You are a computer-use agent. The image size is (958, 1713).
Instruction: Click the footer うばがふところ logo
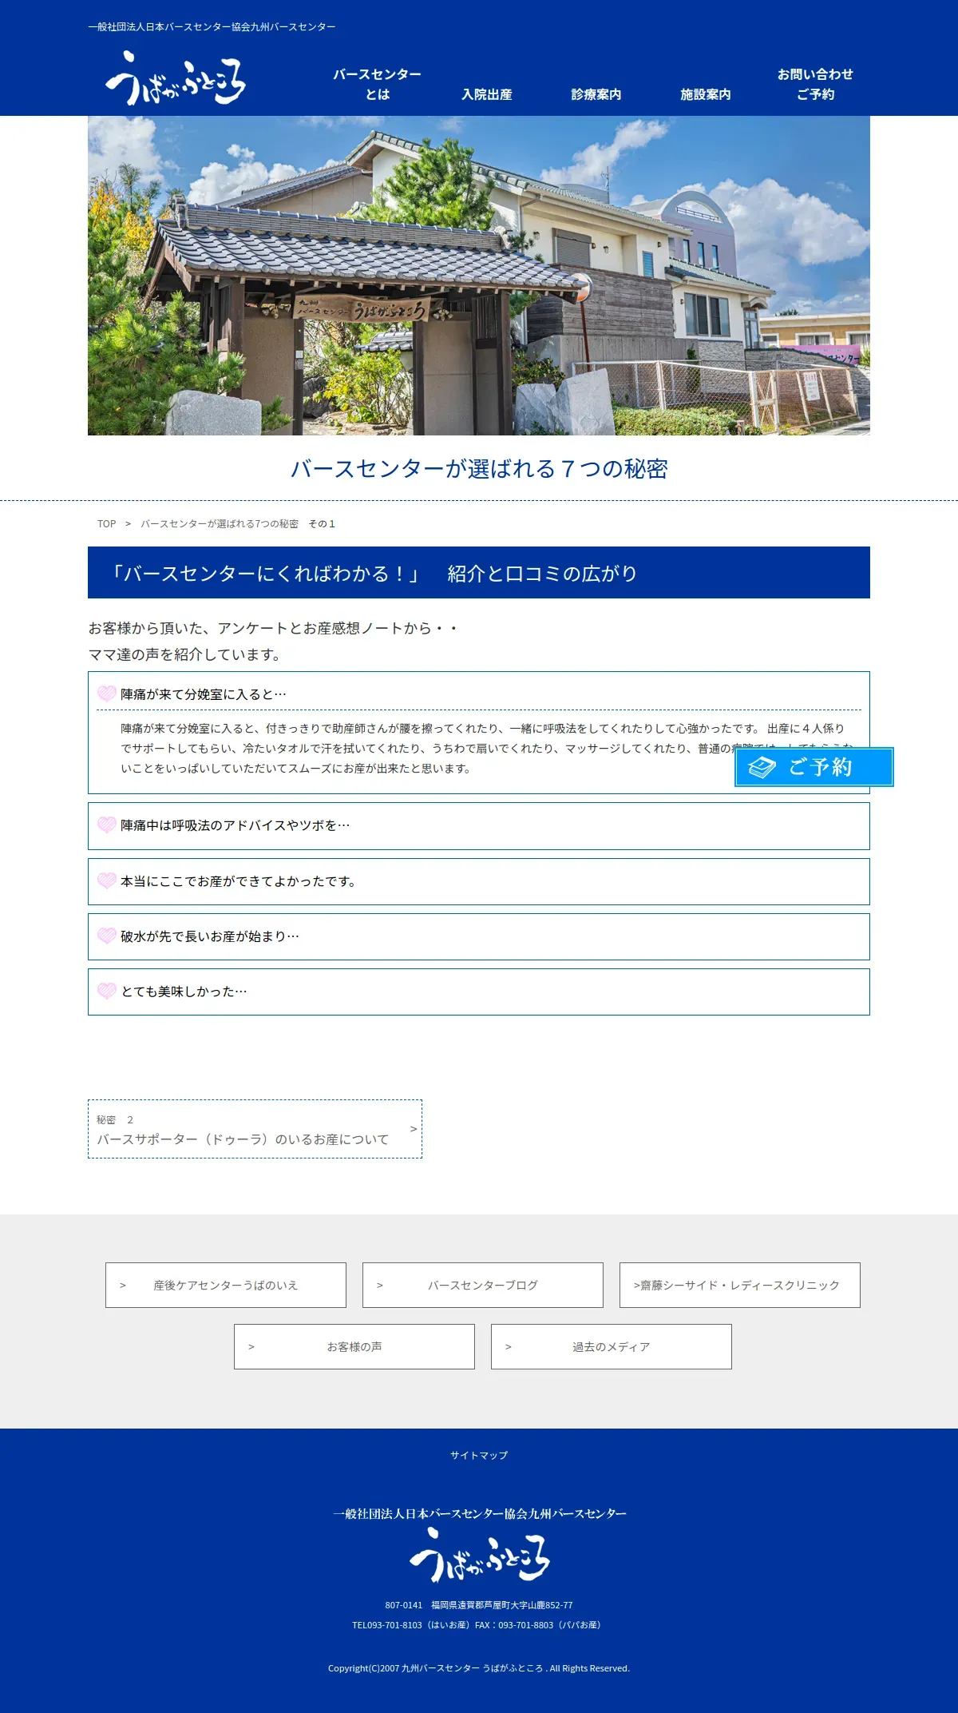click(x=479, y=1555)
